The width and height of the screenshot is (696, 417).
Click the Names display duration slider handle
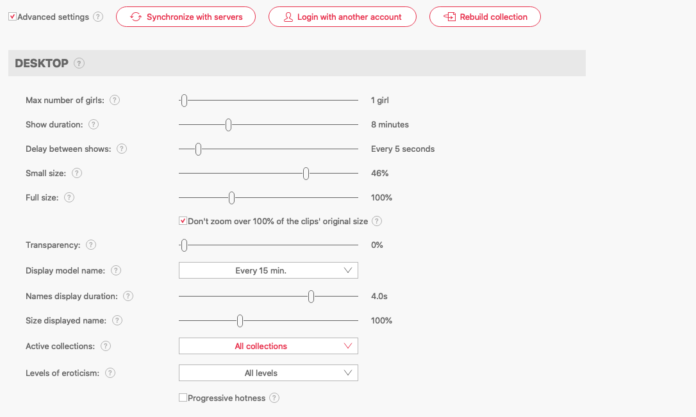coord(311,297)
